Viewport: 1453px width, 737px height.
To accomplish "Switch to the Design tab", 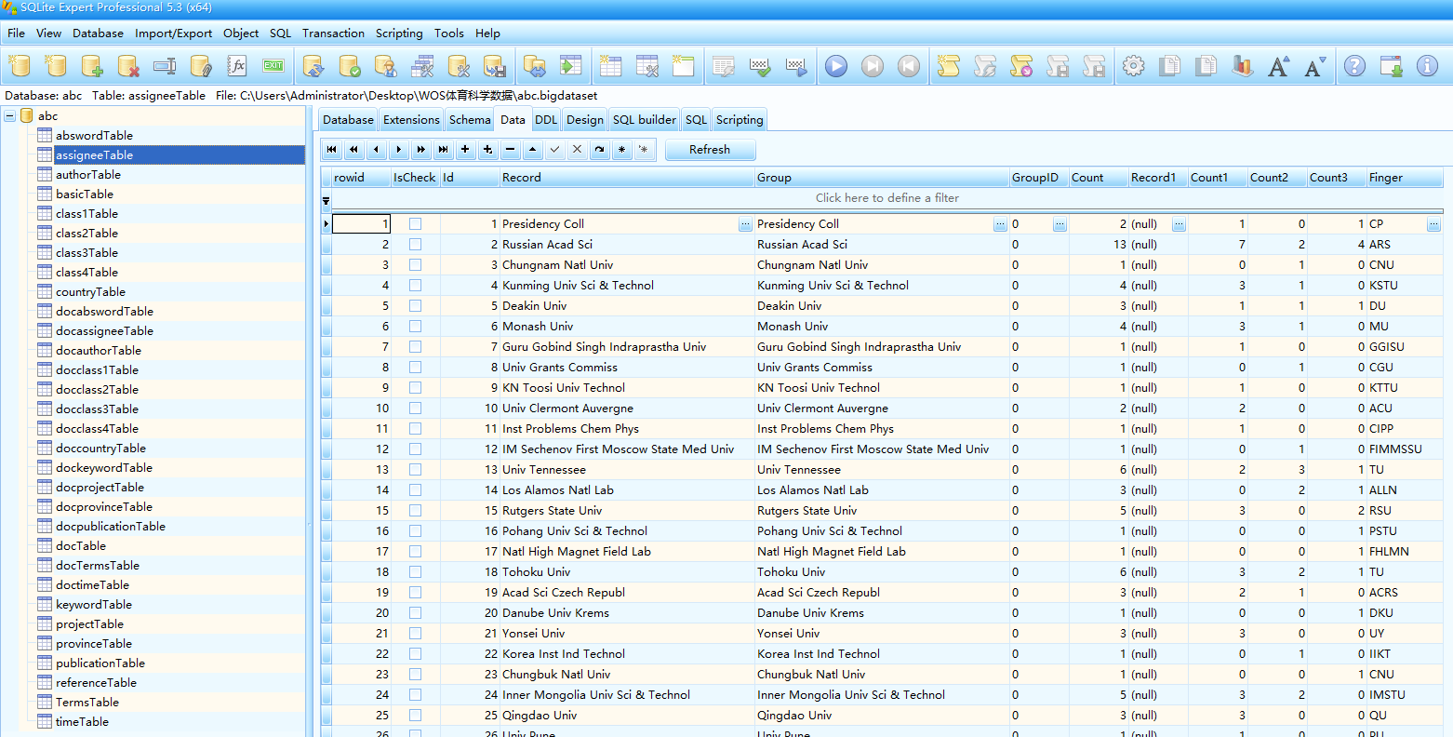I will pos(584,120).
